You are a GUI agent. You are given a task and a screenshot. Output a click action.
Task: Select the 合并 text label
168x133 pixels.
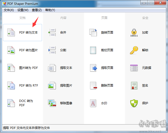click(63, 33)
